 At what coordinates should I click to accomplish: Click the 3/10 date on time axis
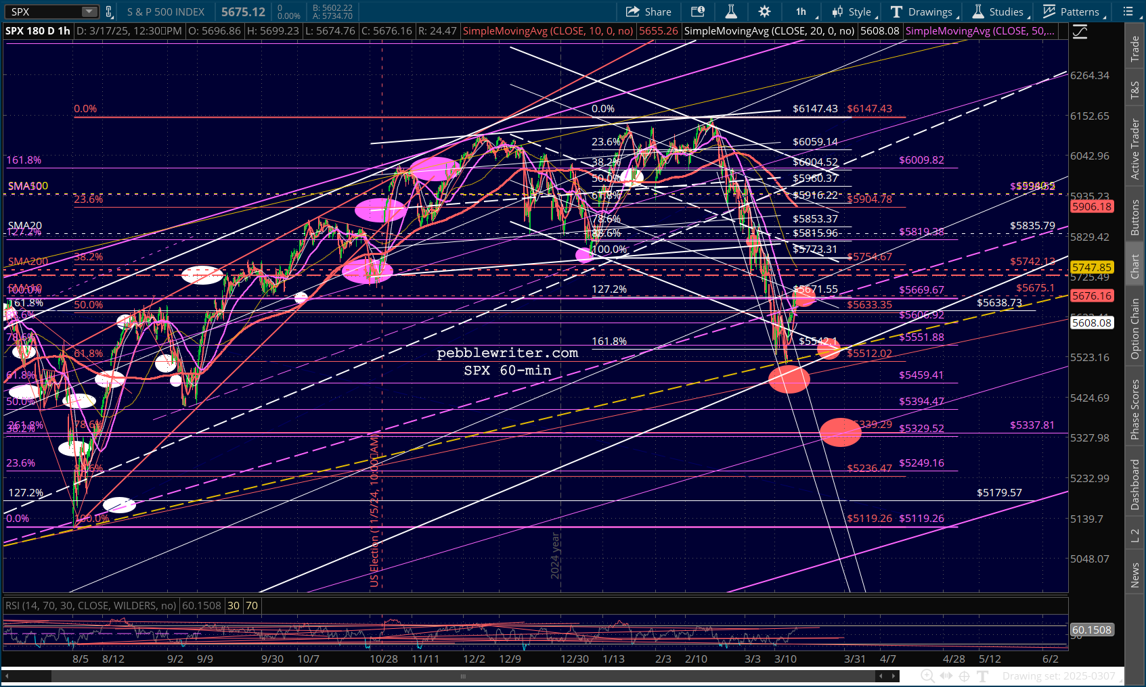coord(785,659)
